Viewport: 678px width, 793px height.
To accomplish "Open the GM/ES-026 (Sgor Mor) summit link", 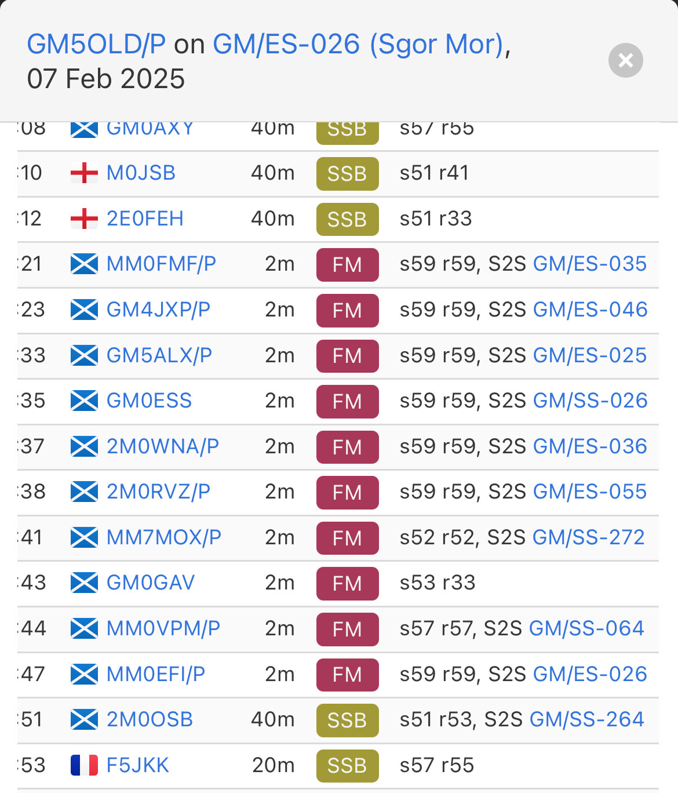I will click(358, 45).
